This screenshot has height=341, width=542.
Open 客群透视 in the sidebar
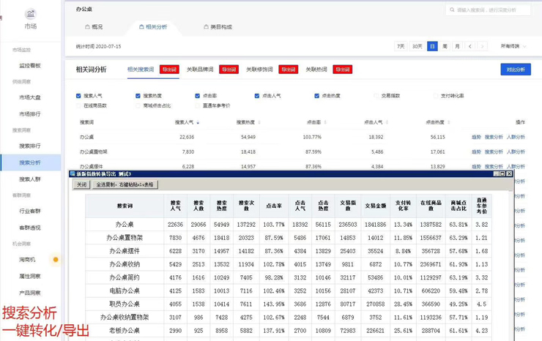coord(30,228)
